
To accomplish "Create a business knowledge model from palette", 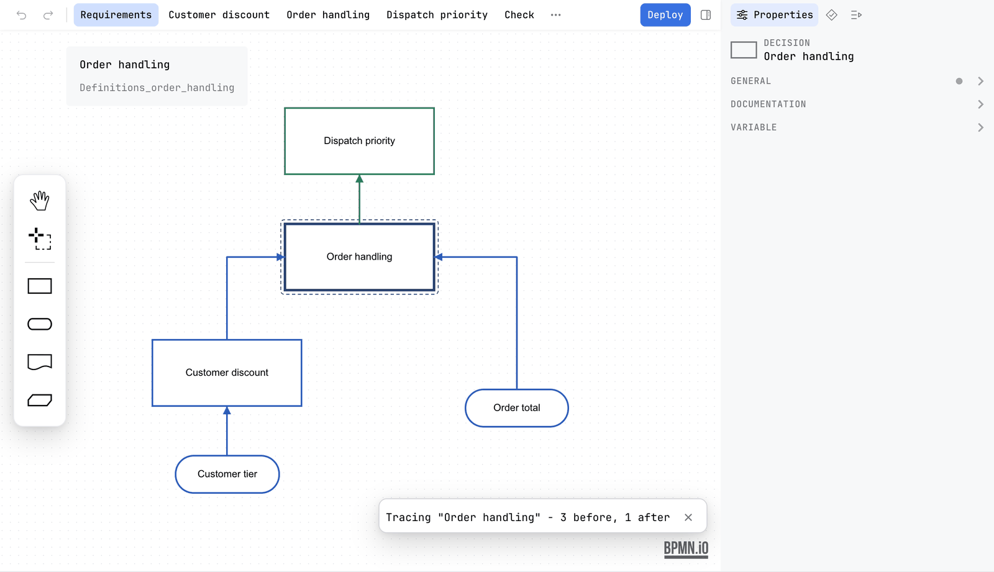I will tap(40, 400).
